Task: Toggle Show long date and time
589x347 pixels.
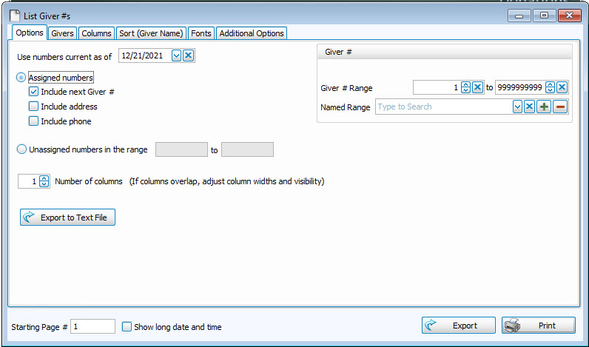Action: pos(127,327)
